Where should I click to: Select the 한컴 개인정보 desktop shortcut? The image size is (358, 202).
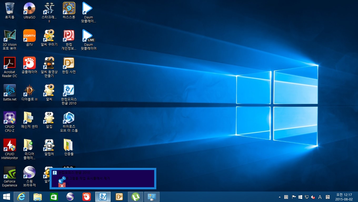69,40
